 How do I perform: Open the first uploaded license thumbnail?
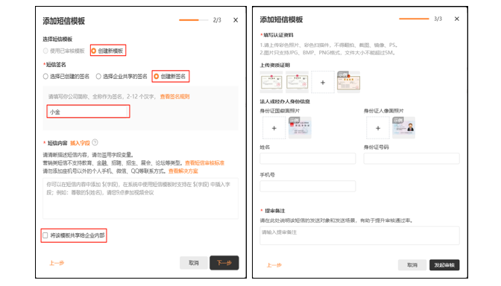(x=271, y=82)
